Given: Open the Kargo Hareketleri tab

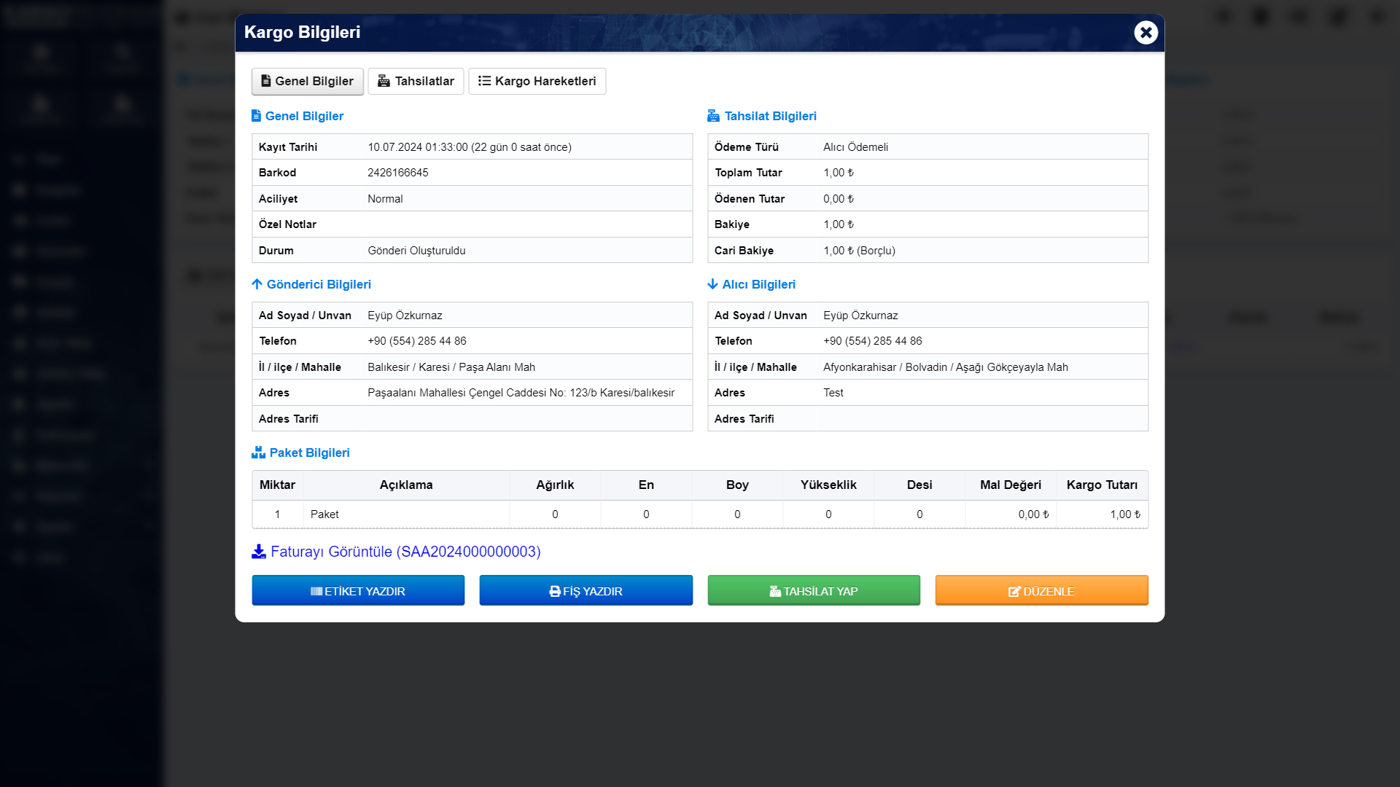Looking at the screenshot, I should tap(537, 81).
